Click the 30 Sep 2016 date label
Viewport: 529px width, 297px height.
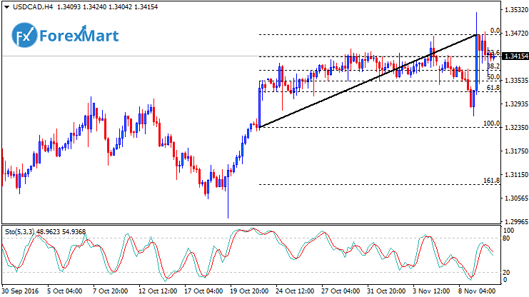point(19,291)
